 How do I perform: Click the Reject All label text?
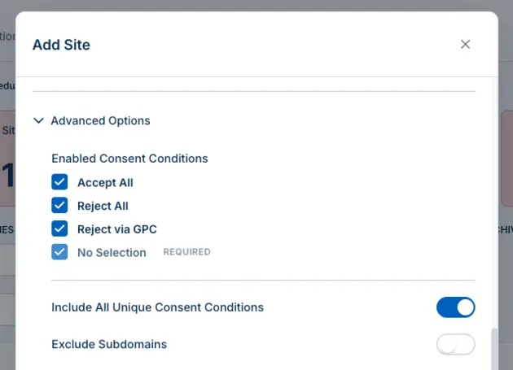click(103, 206)
